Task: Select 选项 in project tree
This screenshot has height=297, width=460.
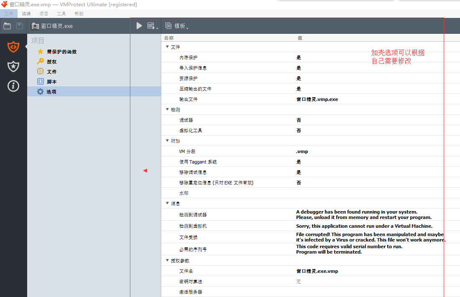Action: point(51,91)
